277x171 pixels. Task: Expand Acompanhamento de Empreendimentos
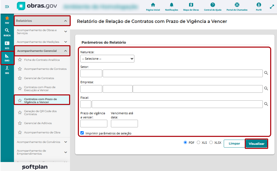(x=42, y=152)
